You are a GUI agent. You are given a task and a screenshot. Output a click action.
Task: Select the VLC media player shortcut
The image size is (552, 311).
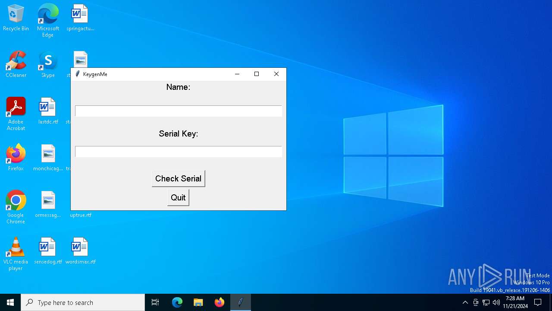(x=16, y=254)
